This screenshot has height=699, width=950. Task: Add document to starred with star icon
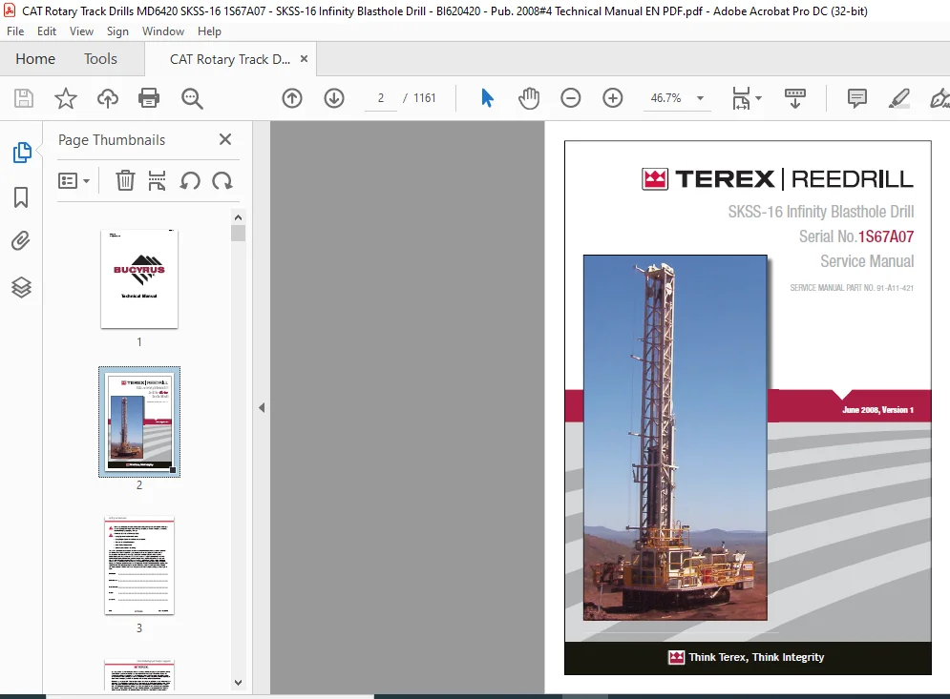tap(66, 98)
